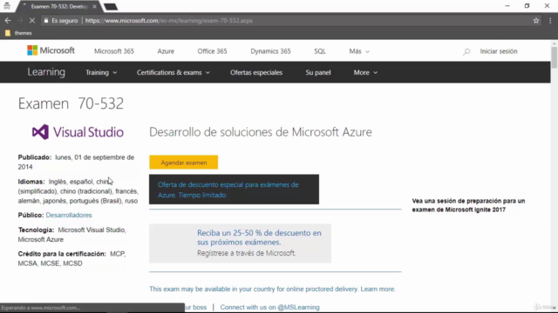
Task: Click the browser forward arrow
Action: [x=20, y=21]
